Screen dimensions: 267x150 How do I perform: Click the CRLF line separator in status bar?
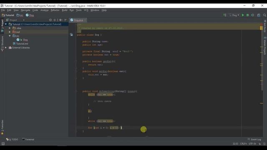(x=244, y=144)
